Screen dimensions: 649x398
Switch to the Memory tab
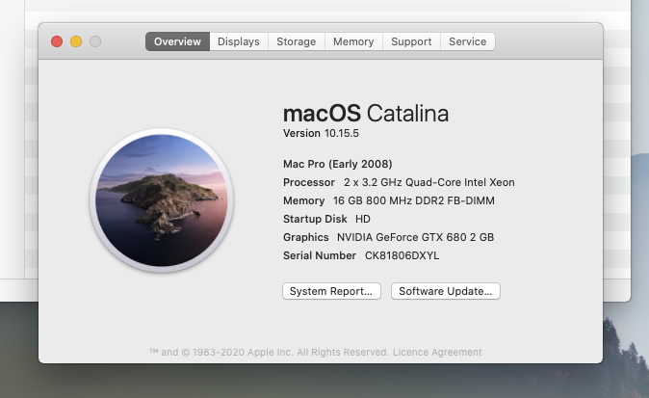point(353,41)
